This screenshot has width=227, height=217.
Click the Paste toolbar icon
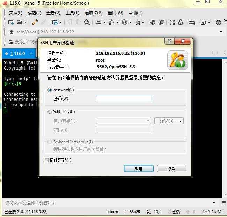point(79,22)
